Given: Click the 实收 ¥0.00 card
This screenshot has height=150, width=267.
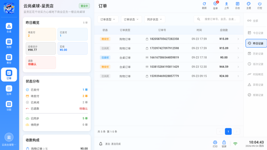Looking at the screenshot, I should pos(73,49).
